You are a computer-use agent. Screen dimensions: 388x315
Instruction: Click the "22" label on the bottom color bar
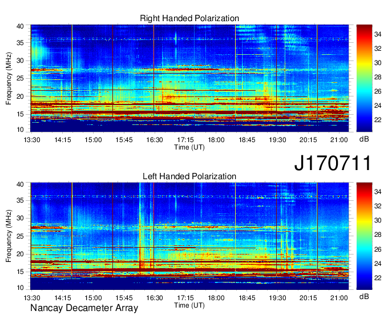tap(378, 278)
